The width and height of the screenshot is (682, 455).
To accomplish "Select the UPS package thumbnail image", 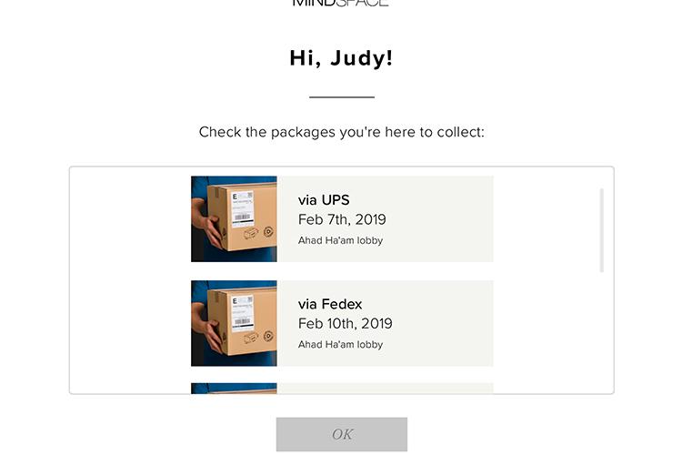I will point(234,219).
